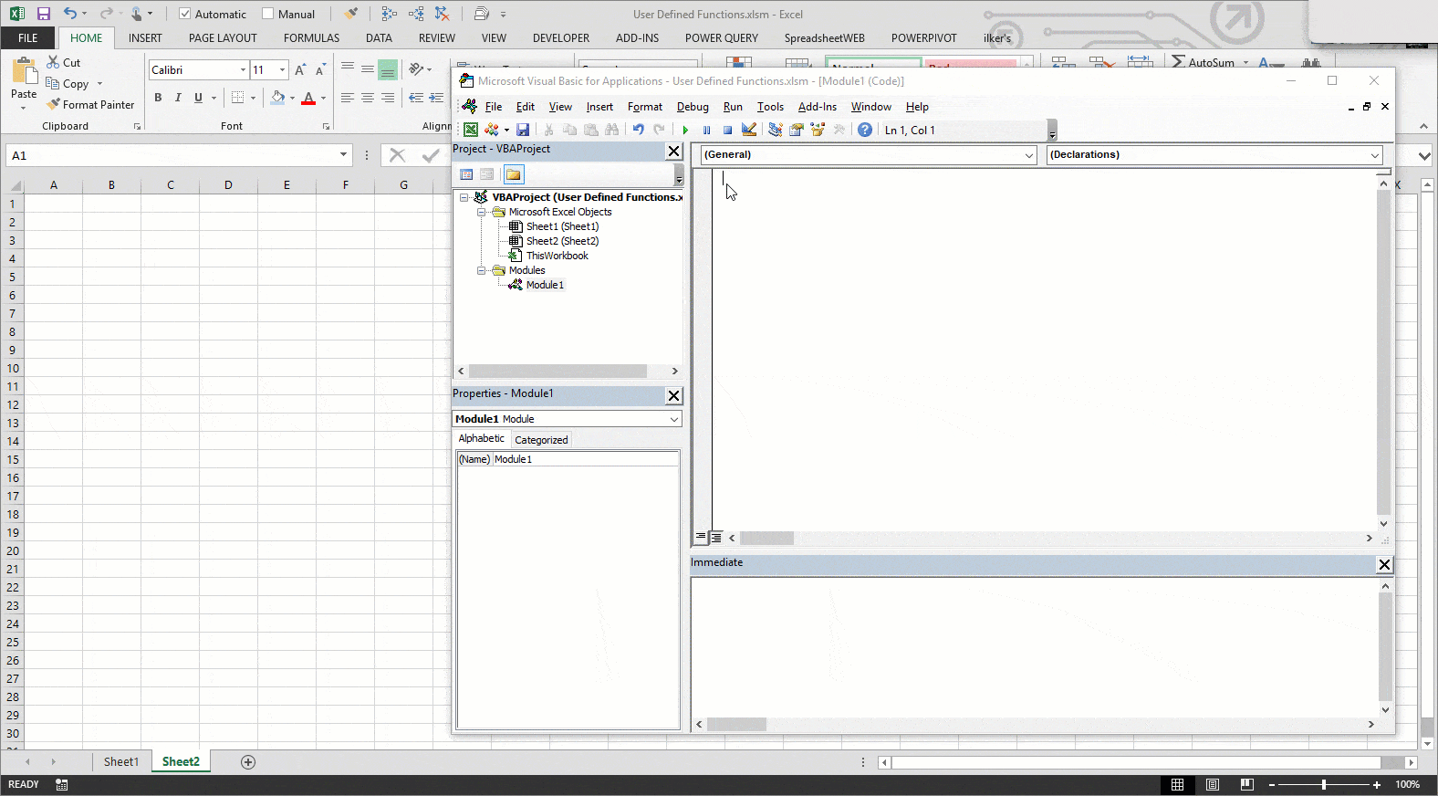
Task: Switch to Page Break Preview in status bar
Action: click(1247, 784)
